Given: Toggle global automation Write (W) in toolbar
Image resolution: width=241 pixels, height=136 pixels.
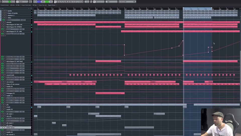Looking at the screenshot, I should point(12,2).
